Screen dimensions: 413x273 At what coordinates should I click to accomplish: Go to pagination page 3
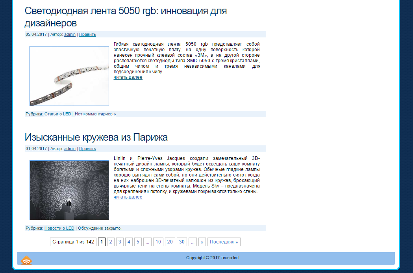coord(120,242)
